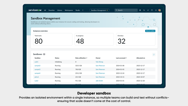Click the icon right of the chat icon
The height and width of the screenshot is (106, 188).
tap(148, 10)
